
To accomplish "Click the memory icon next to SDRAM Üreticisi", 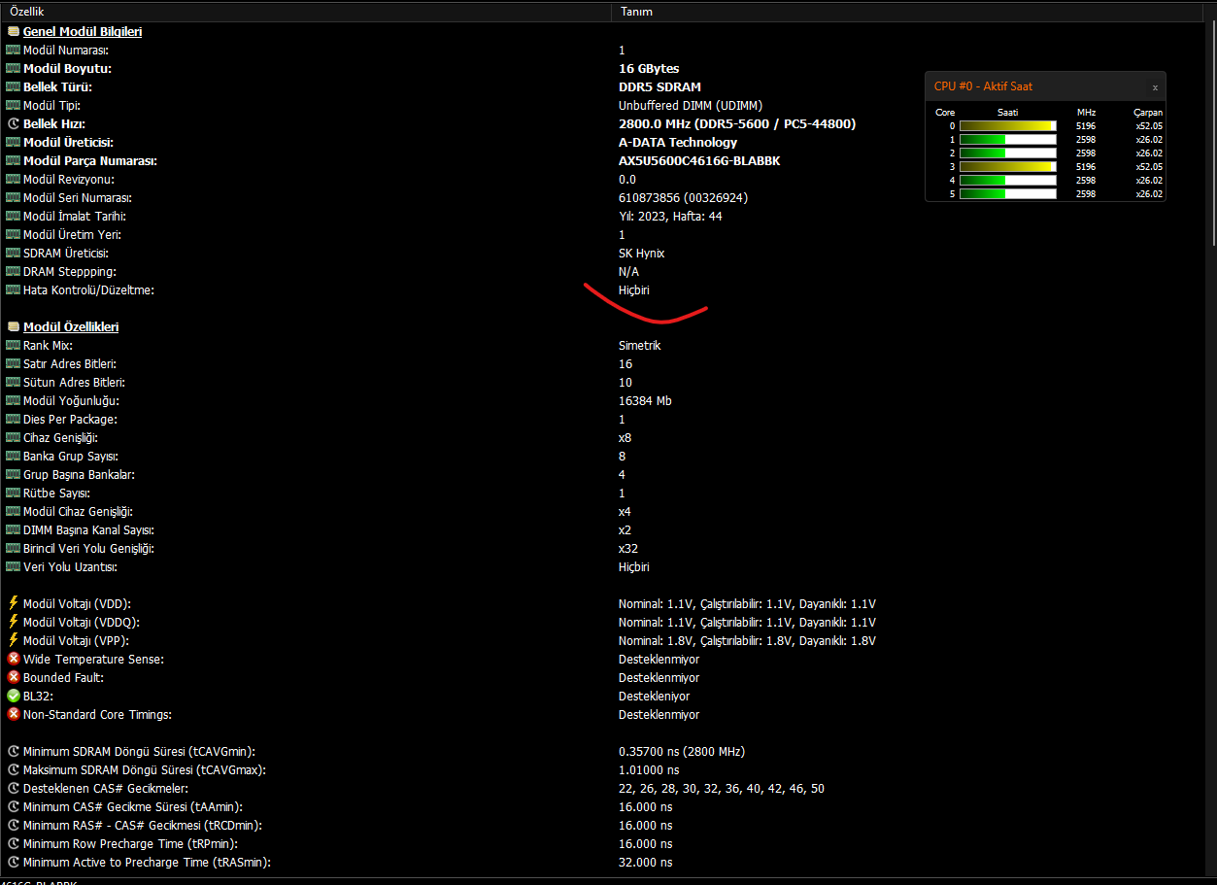I will click(x=14, y=253).
